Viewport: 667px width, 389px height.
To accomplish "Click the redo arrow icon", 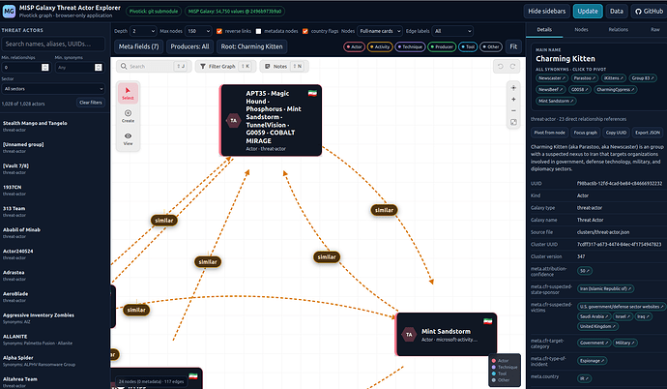I will 512,67.
